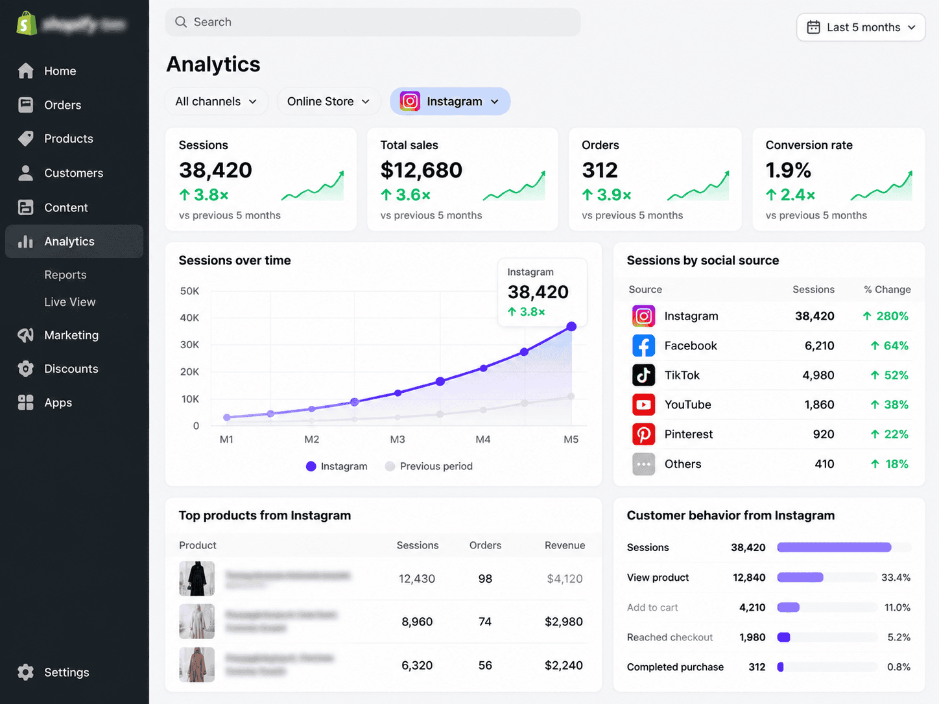Click the Sessions column header in products

418,545
